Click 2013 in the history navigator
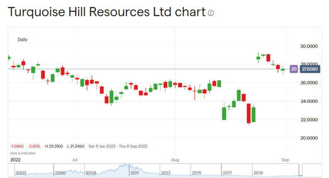The height and width of the screenshot is (178, 329). (x=166, y=173)
